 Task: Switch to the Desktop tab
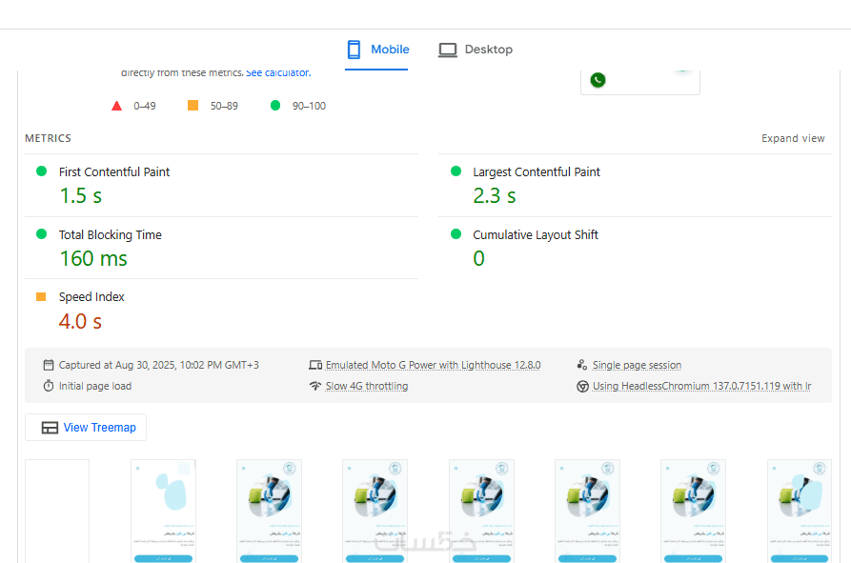click(476, 50)
